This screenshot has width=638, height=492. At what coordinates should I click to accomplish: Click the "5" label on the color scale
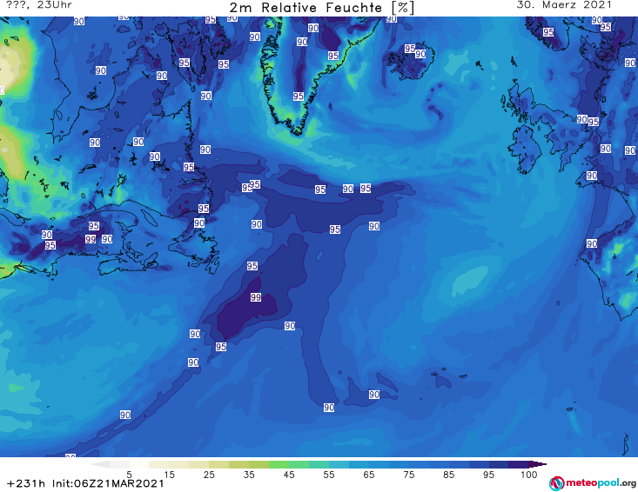(129, 475)
